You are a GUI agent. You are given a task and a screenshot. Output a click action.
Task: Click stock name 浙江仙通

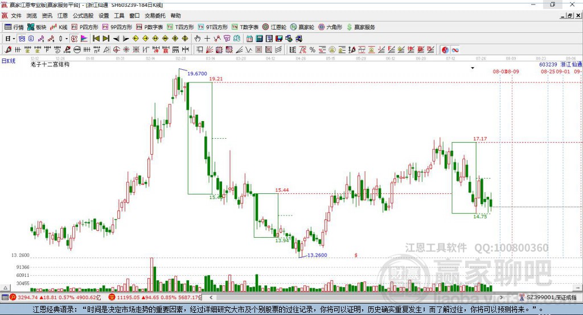tap(571, 65)
